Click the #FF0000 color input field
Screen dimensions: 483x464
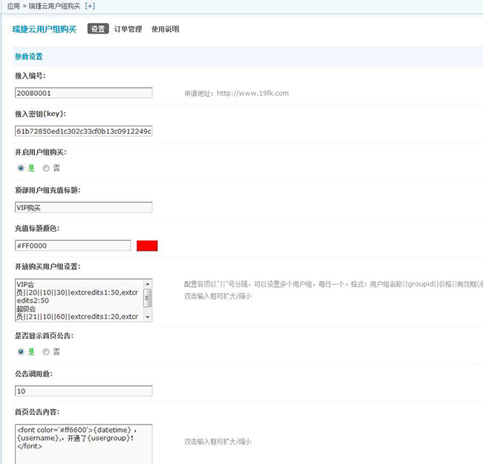tap(73, 245)
